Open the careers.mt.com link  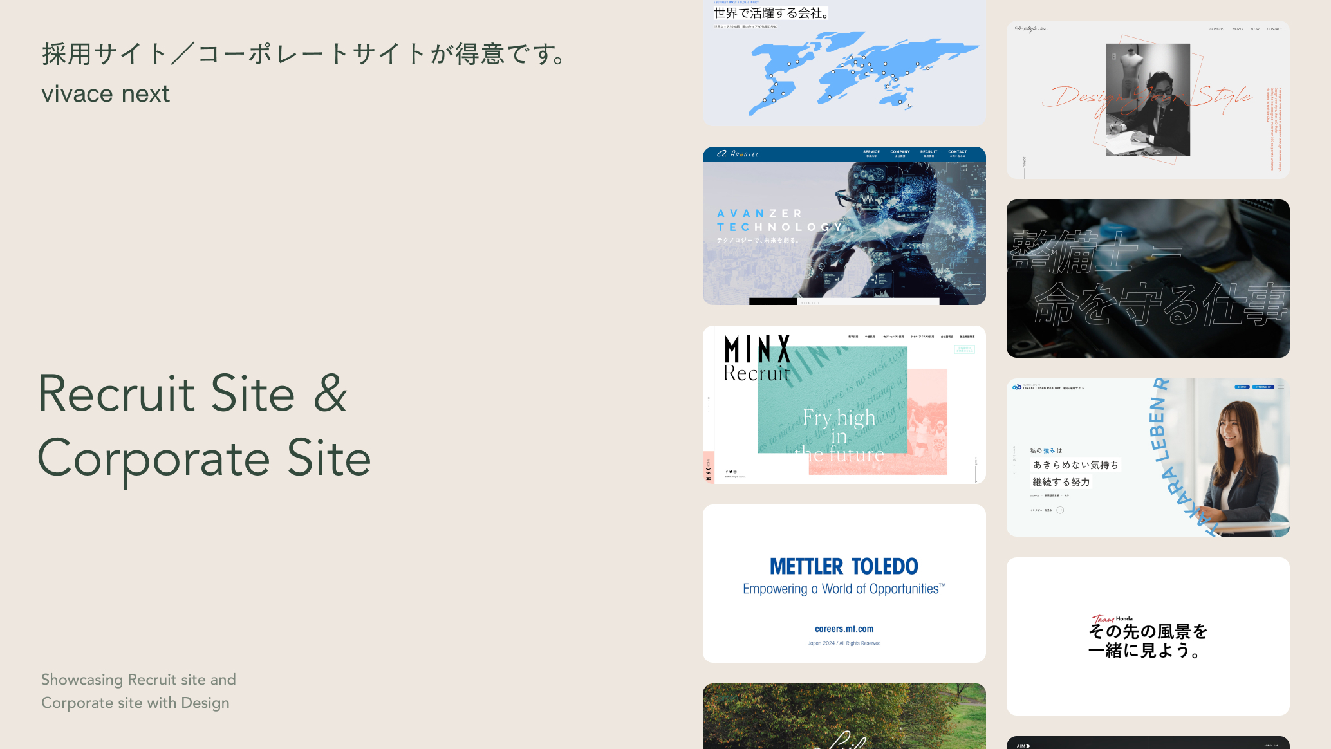(844, 629)
